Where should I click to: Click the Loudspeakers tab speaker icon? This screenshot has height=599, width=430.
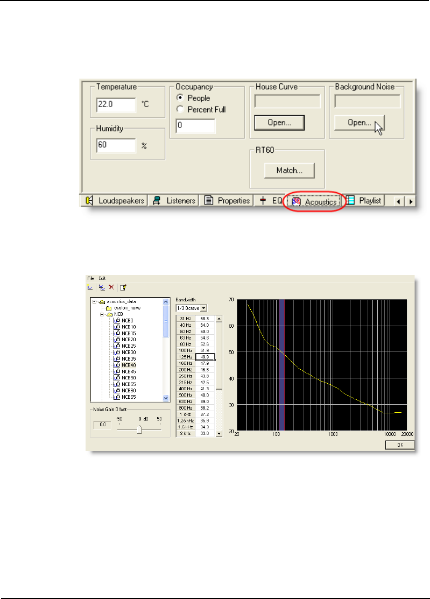point(89,201)
